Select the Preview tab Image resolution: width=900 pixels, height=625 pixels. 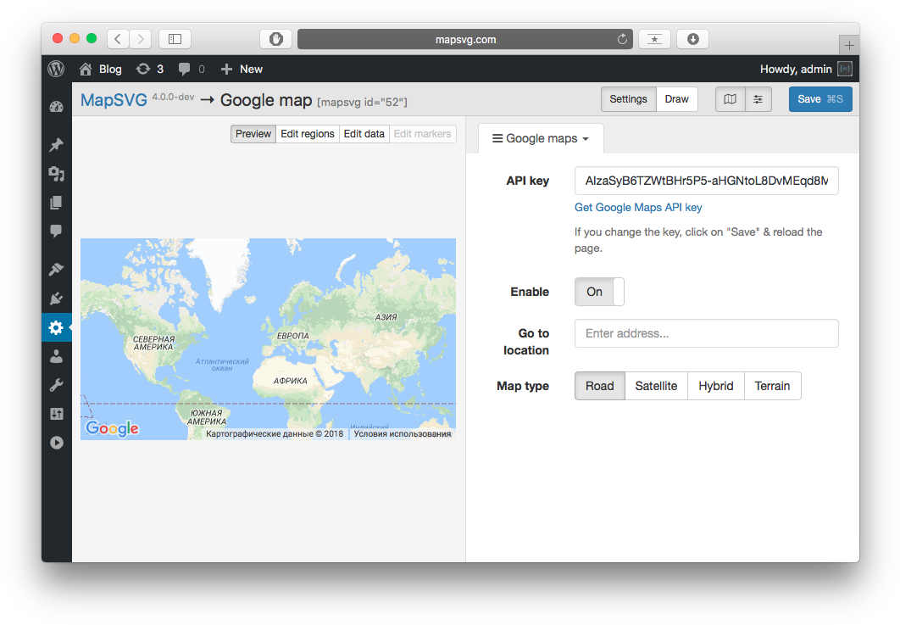pos(253,134)
